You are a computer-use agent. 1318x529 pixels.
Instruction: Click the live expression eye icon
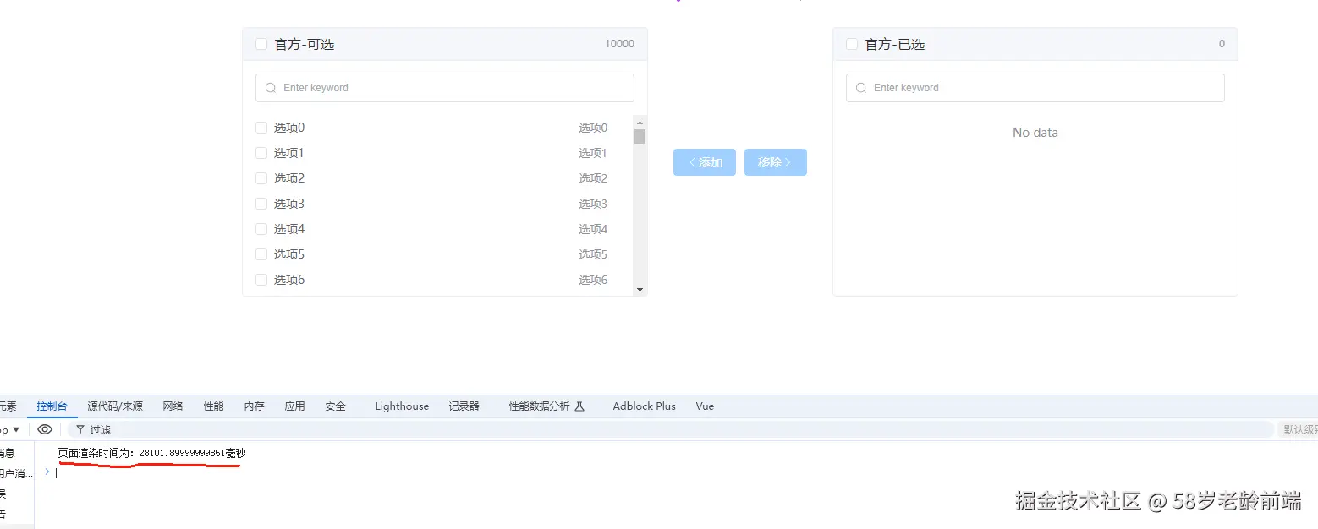point(45,429)
